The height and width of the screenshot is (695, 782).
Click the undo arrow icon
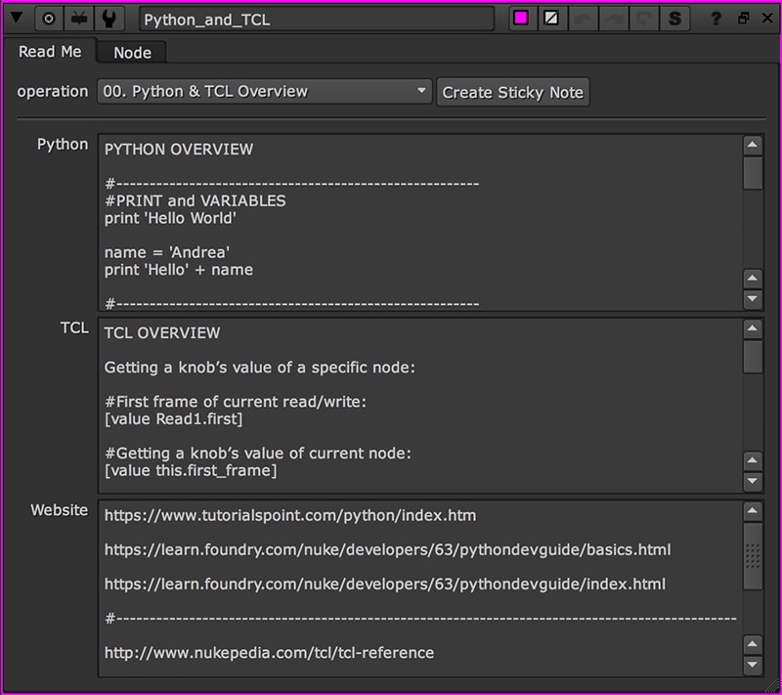(x=584, y=19)
